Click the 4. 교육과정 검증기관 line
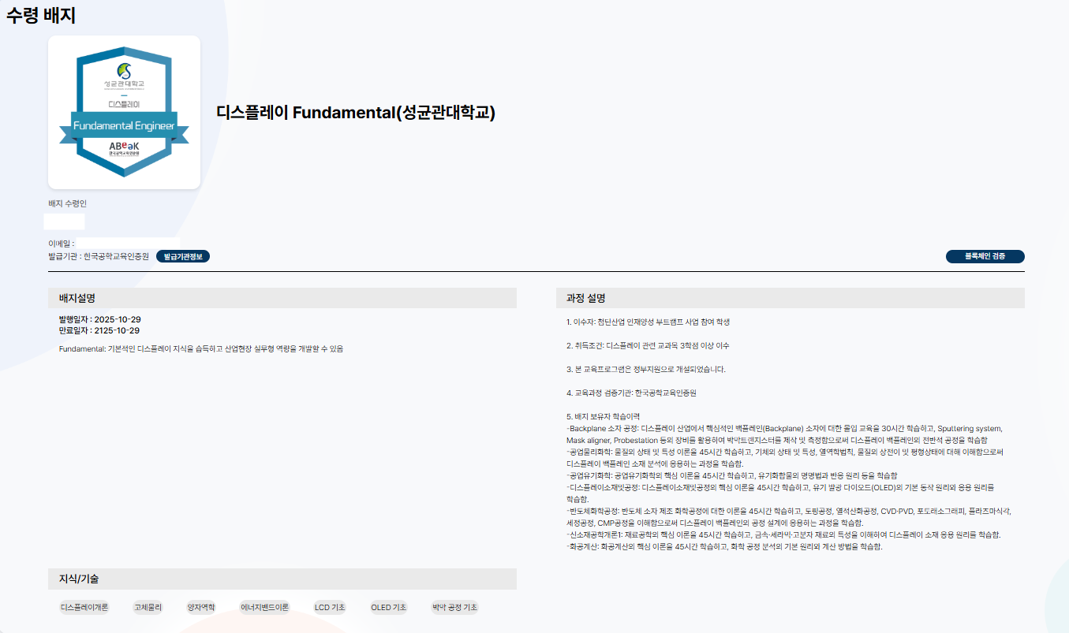1069x633 pixels. [x=631, y=393]
